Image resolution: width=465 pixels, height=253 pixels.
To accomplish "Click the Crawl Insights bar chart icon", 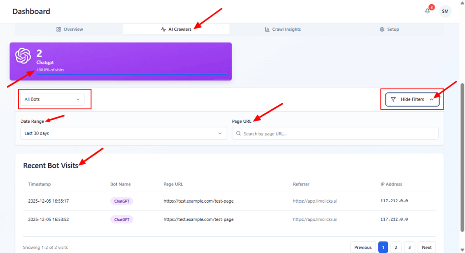I will (267, 29).
